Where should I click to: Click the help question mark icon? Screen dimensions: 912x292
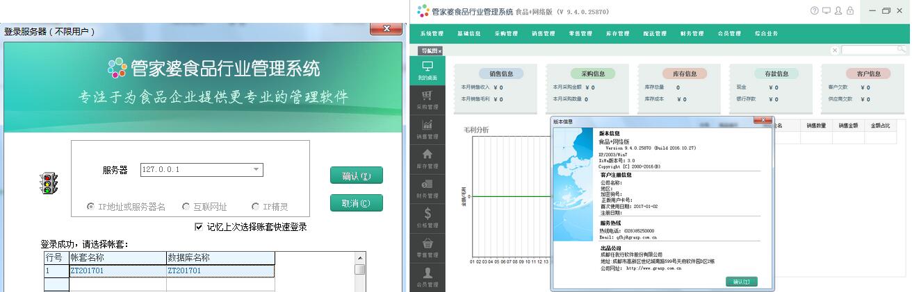(x=814, y=11)
